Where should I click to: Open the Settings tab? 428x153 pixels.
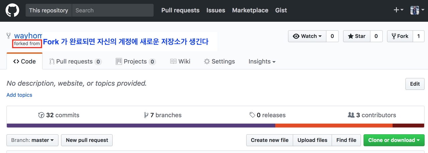coord(219,61)
